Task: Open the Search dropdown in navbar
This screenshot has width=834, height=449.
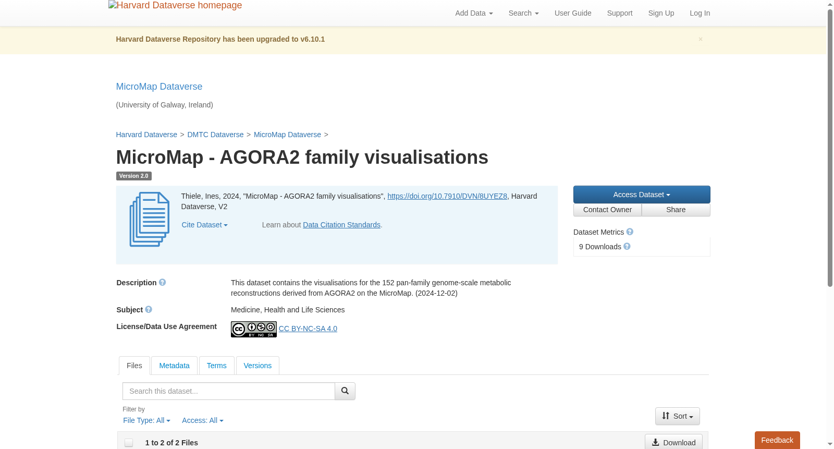Action: click(x=523, y=13)
